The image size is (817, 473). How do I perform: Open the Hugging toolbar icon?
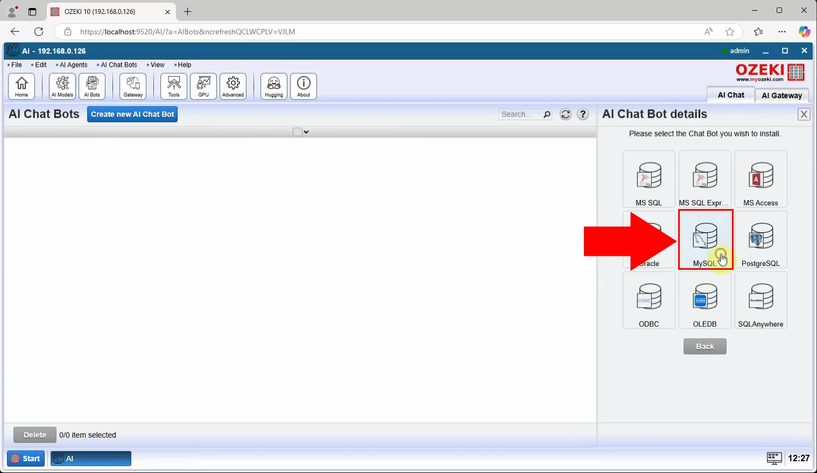pyautogui.click(x=274, y=86)
